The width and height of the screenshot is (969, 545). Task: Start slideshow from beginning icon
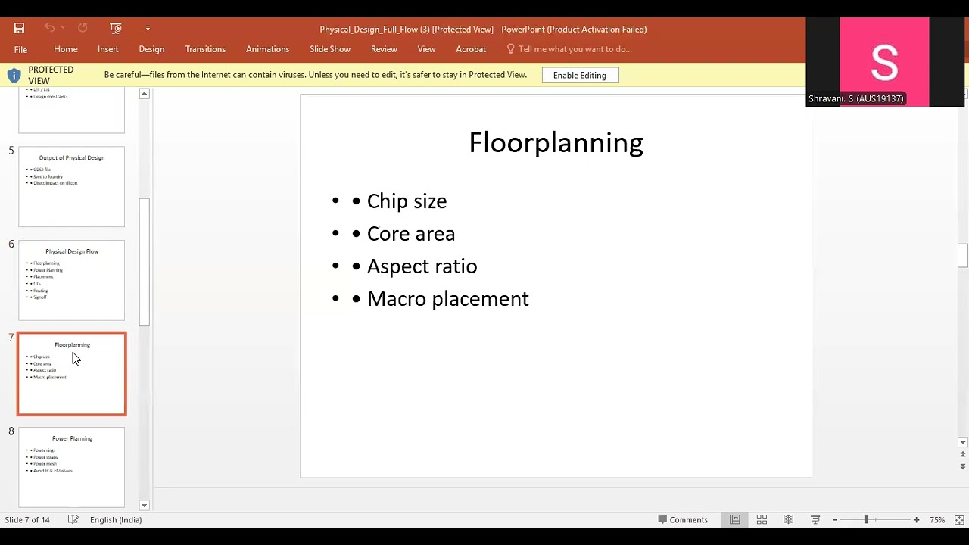click(x=116, y=28)
